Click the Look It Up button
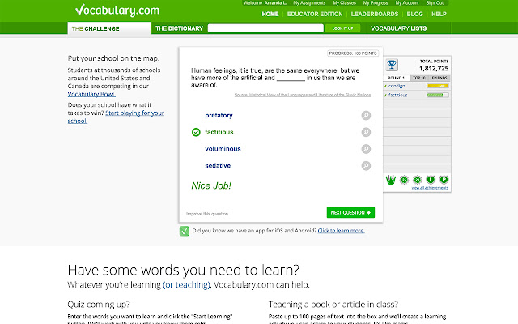The height and width of the screenshot is (324, 518). pyautogui.click(x=342, y=28)
